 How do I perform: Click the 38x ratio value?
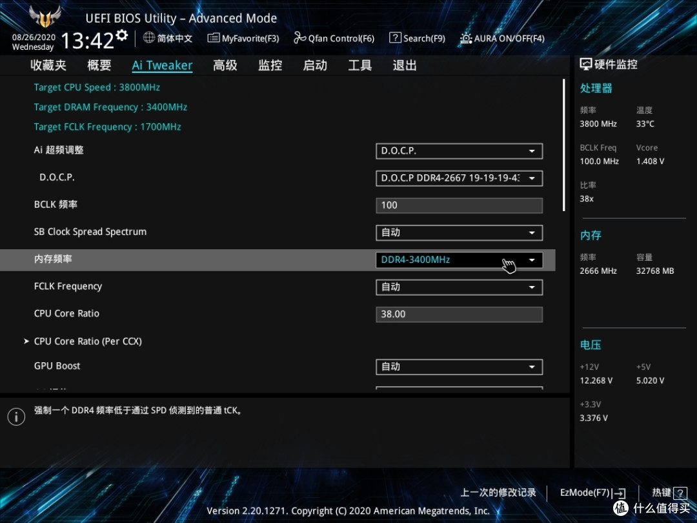(x=586, y=199)
